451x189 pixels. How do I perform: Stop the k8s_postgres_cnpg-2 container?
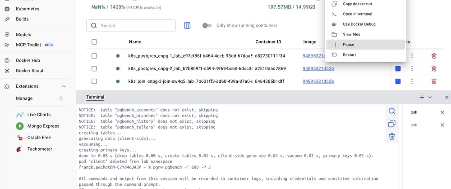(x=398, y=68)
